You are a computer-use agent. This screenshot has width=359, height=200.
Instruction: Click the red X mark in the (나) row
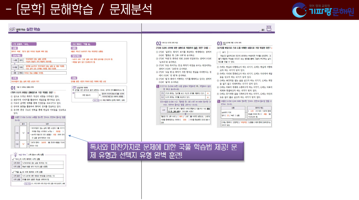point(207,98)
